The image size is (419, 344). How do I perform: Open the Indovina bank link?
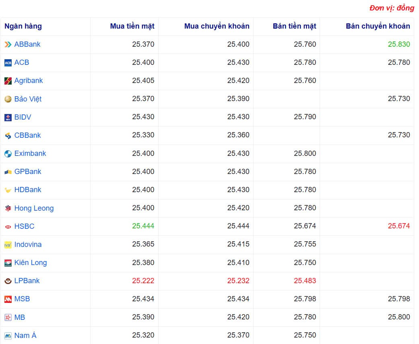28,245
